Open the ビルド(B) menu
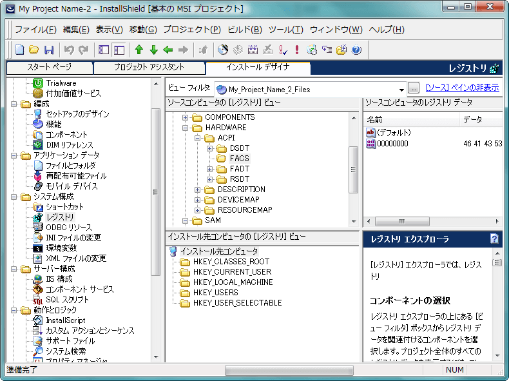The image size is (509, 381). 245,30
